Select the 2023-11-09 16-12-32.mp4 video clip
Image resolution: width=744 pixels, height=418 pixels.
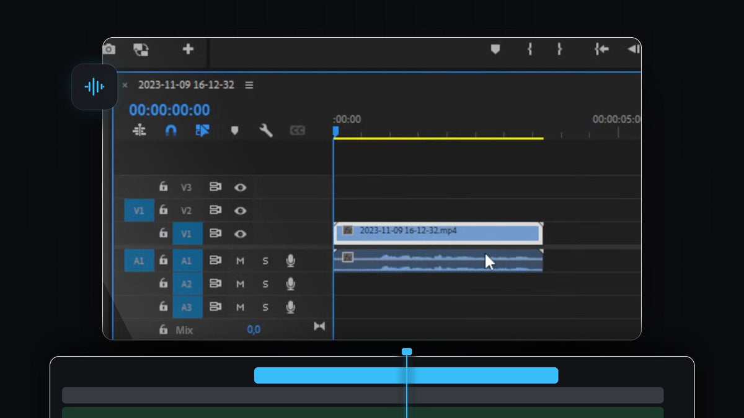(x=438, y=233)
